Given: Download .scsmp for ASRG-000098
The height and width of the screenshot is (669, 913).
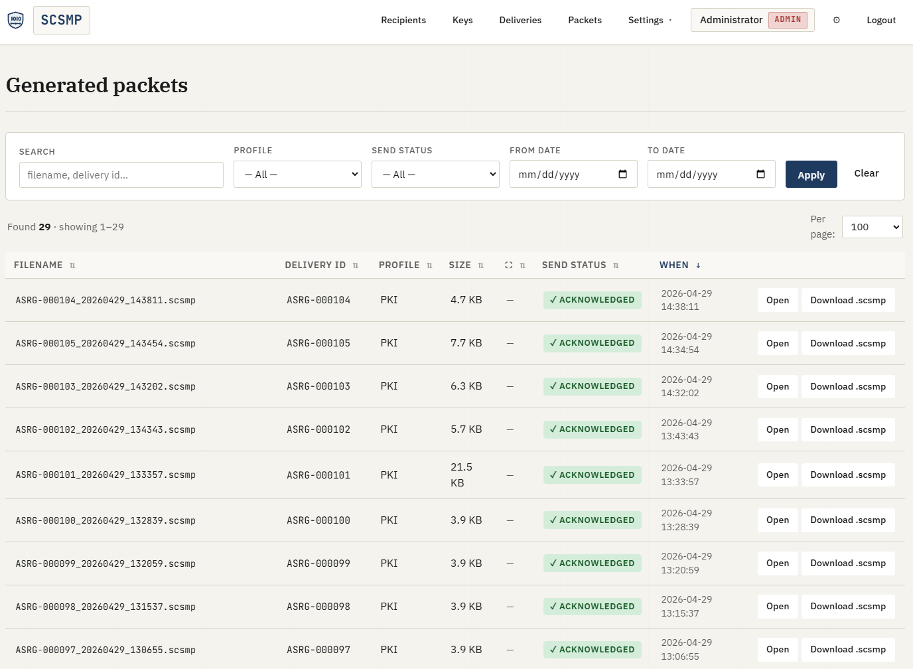Looking at the screenshot, I should (x=848, y=607).
